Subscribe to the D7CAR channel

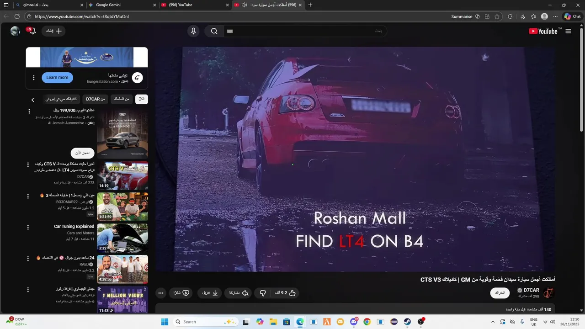pyautogui.click(x=500, y=293)
